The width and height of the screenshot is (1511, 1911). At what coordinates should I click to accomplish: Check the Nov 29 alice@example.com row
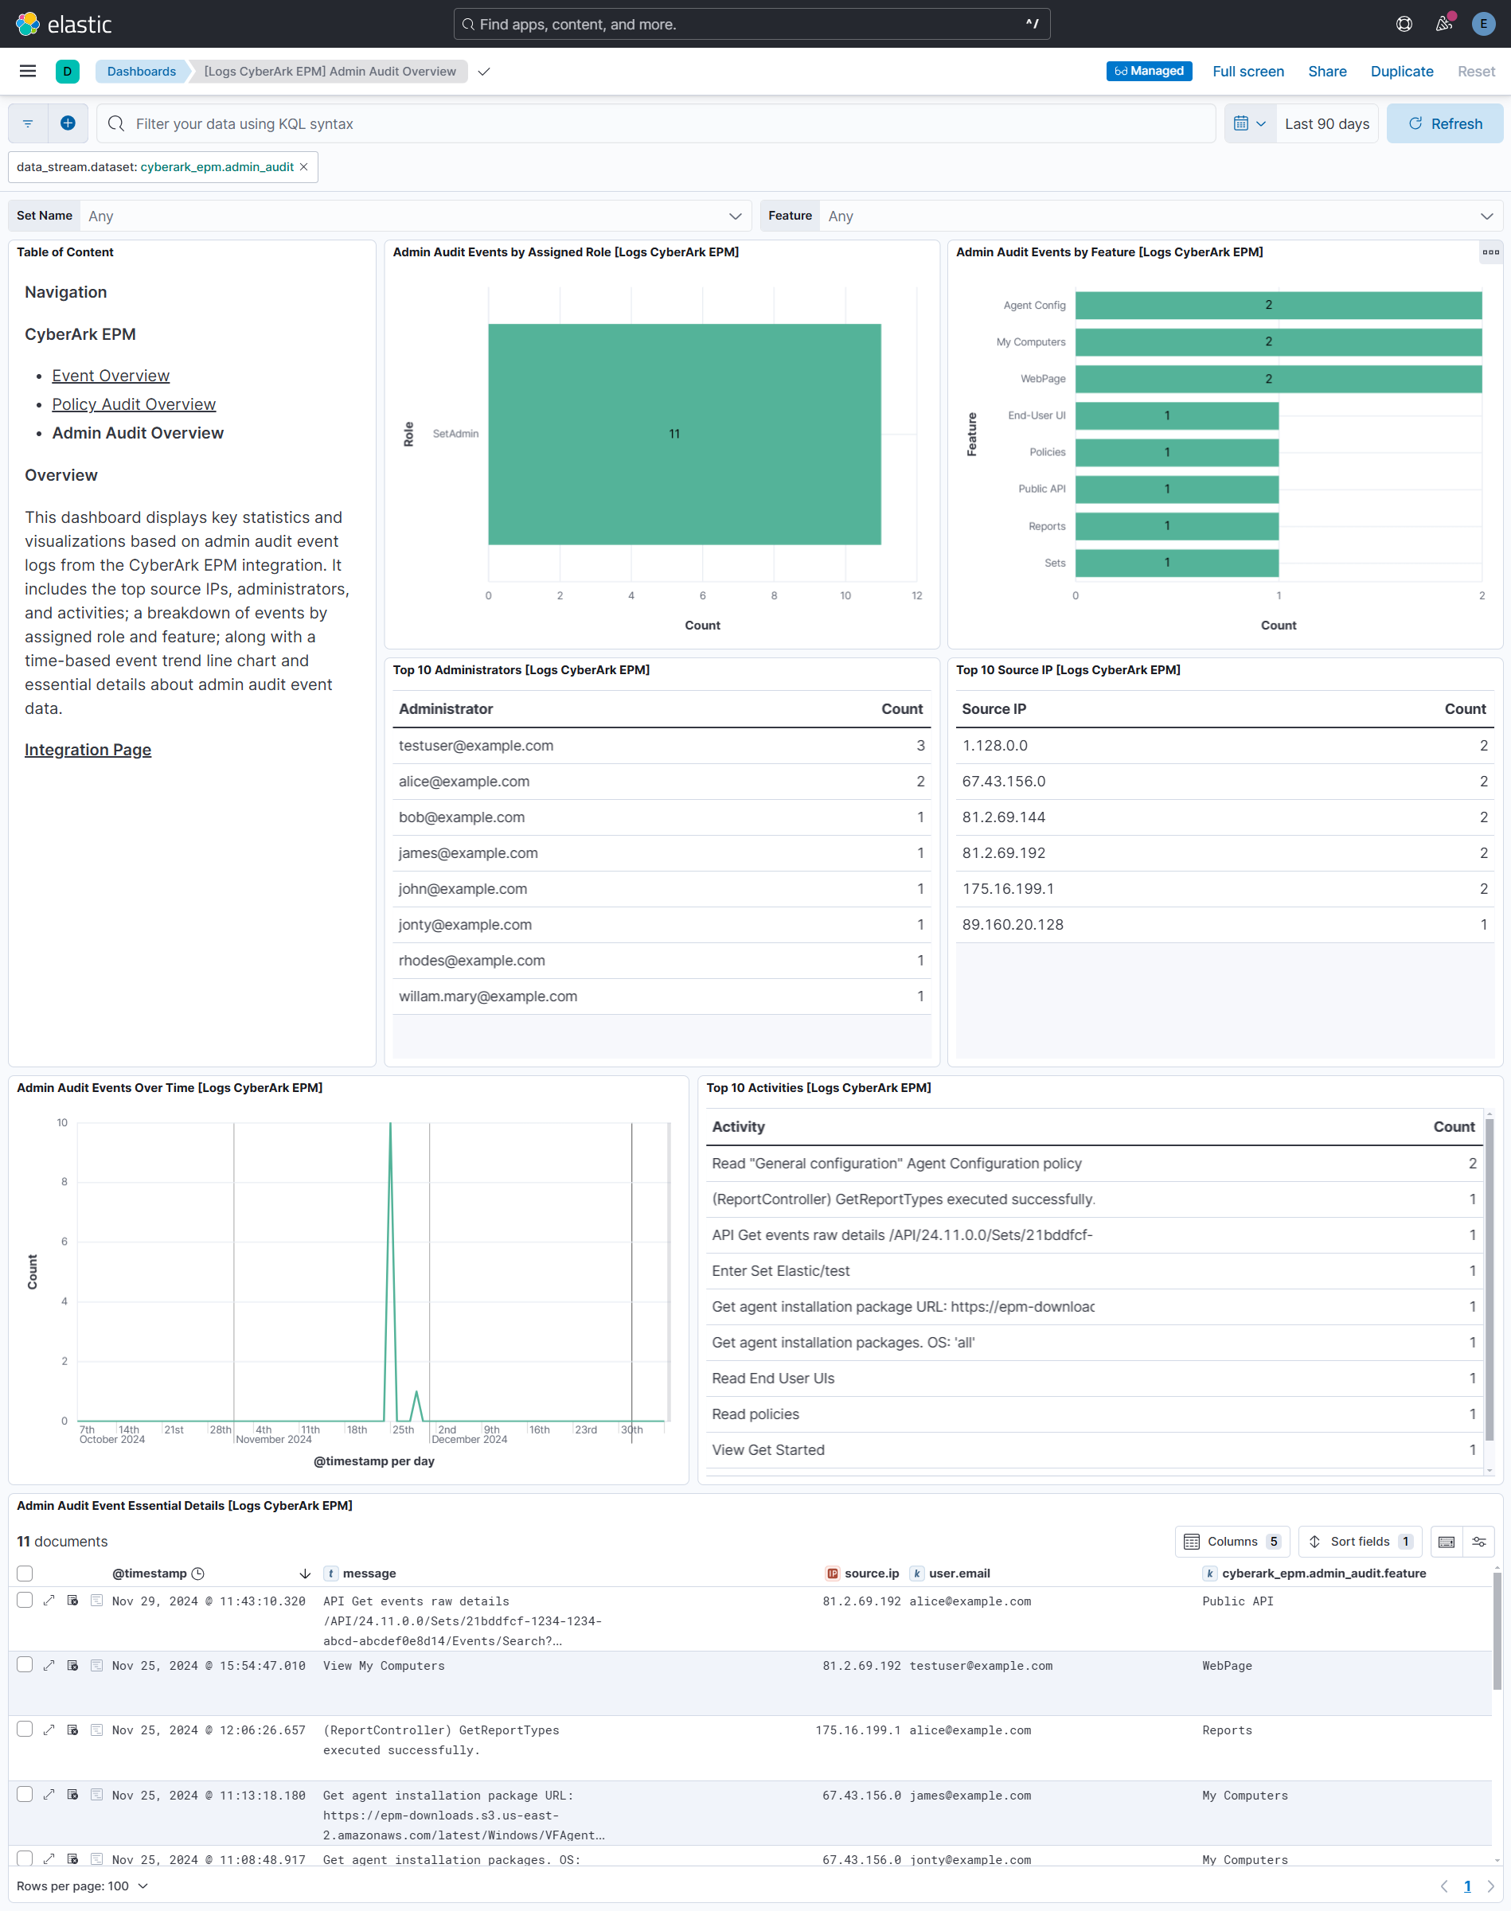pyautogui.click(x=25, y=1601)
